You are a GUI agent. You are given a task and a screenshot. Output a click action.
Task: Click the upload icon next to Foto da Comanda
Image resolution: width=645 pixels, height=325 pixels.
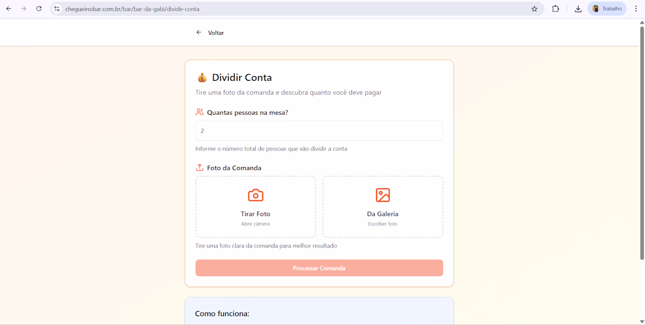[199, 167]
